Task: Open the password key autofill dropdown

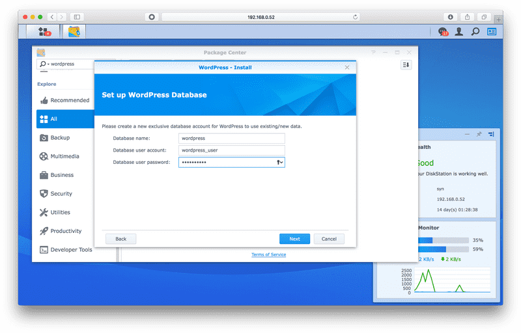Action: click(279, 163)
